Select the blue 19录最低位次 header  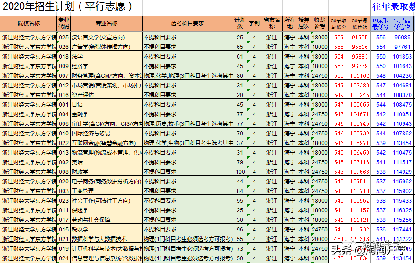point(403,24)
